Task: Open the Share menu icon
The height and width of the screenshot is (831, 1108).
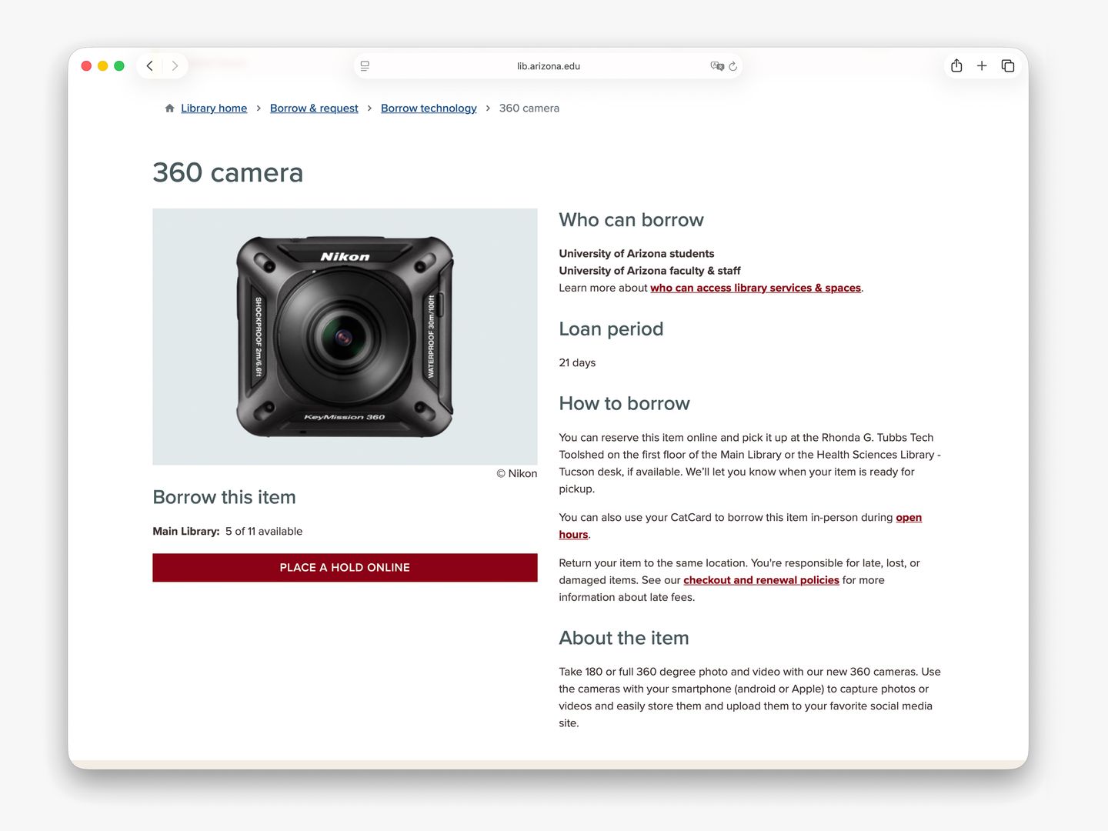Action: (x=956, y=65)
